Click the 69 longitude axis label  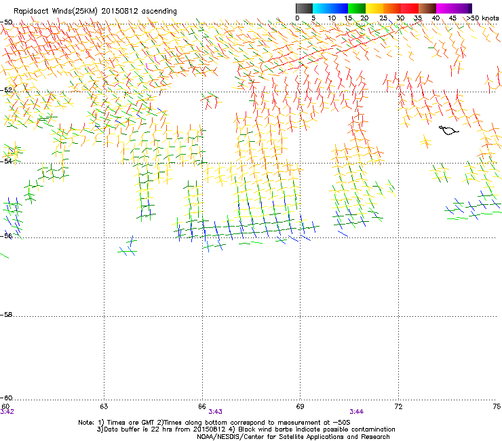click(x=300, y=406)
